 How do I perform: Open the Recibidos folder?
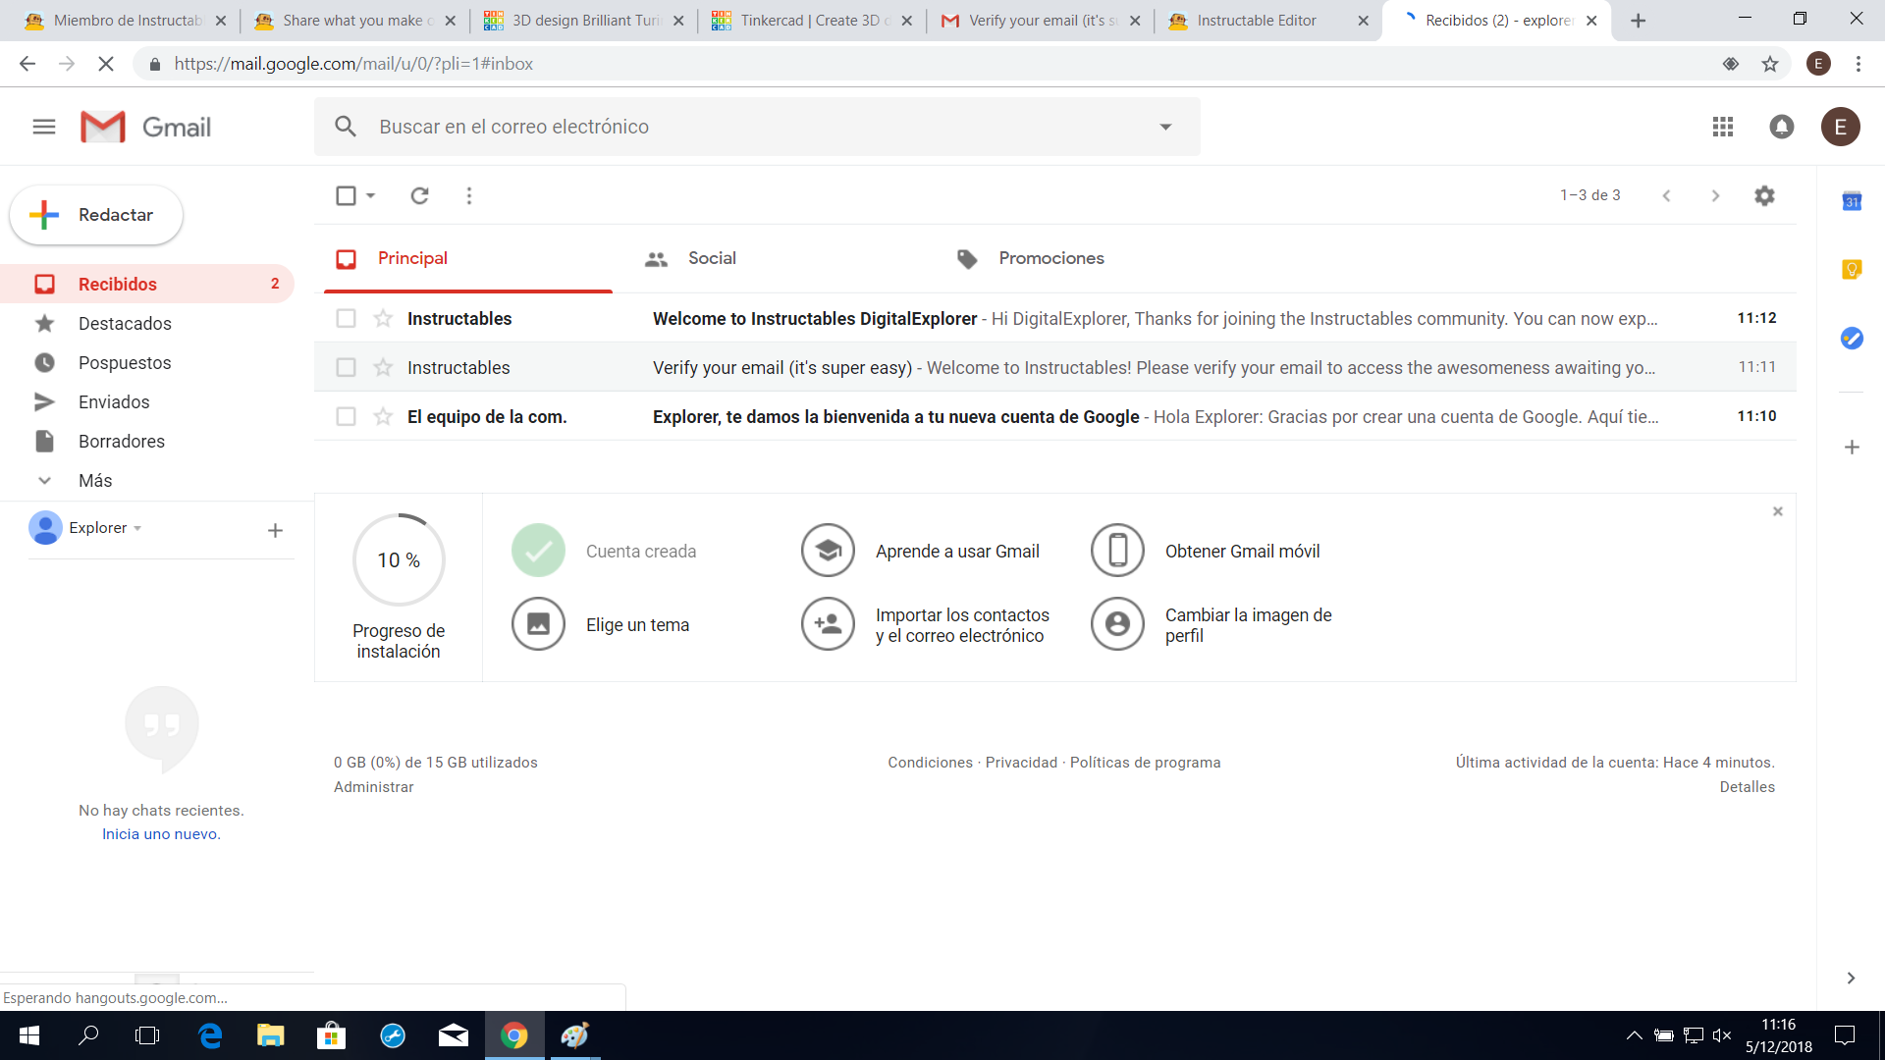[147, 284]
